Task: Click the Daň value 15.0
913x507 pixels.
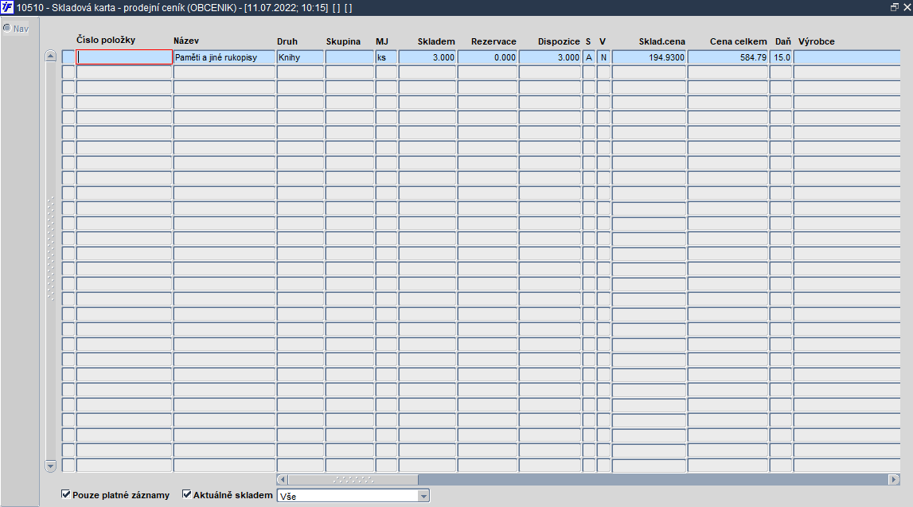Action: 781,57
